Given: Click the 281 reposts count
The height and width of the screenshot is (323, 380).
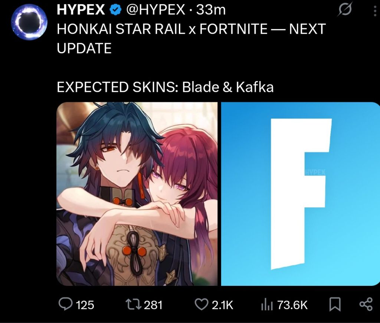Looking at the screenshot, I should click(x=153, y=305).
